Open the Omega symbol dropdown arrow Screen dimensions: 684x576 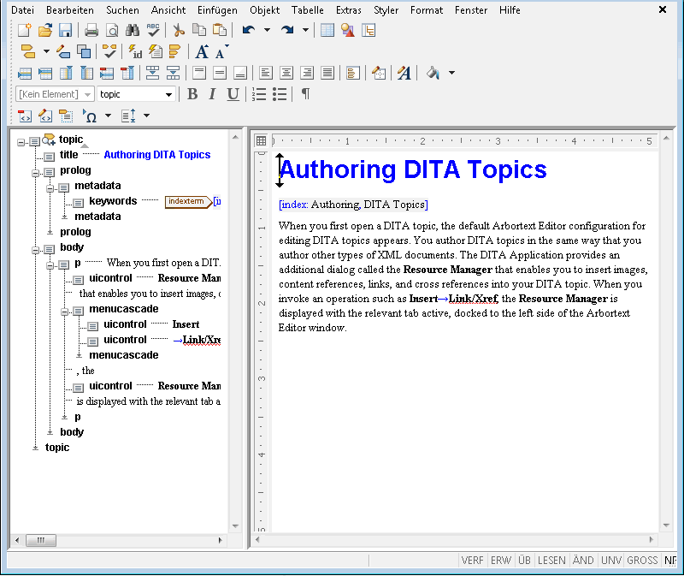[108, 116]
